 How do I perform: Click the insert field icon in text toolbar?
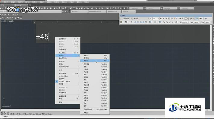pyautogui.click(x=160, y=22)
